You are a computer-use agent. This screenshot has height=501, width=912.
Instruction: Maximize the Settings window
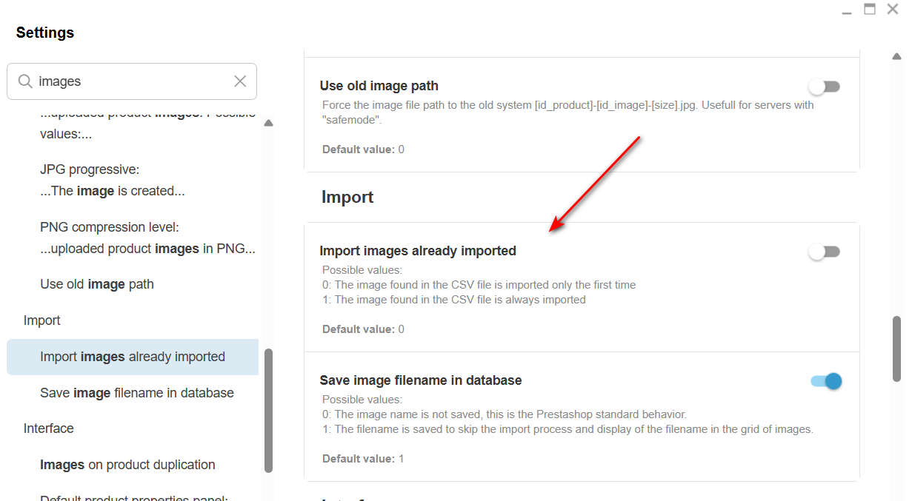(870, 10)
